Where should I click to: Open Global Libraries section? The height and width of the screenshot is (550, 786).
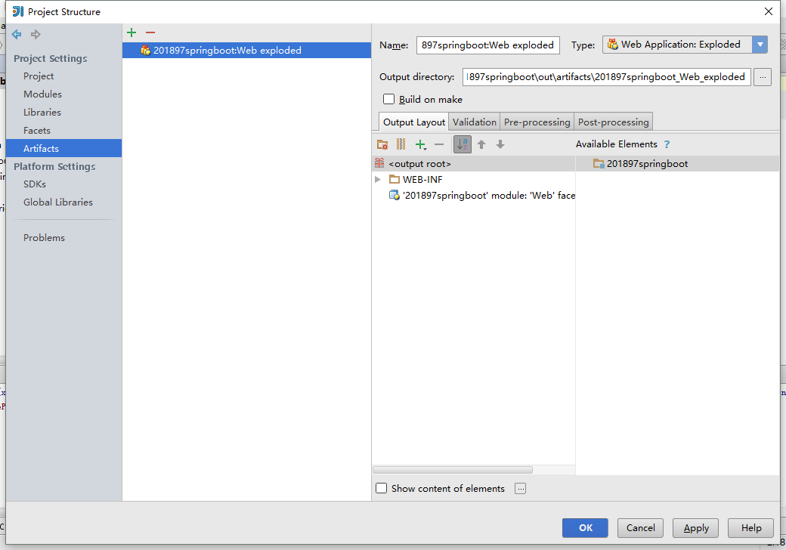coord(58,202)
